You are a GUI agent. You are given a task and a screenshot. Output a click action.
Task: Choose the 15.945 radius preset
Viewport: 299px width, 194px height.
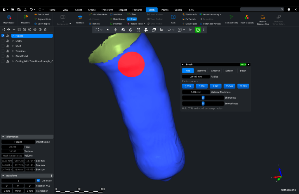coord(229,86)
